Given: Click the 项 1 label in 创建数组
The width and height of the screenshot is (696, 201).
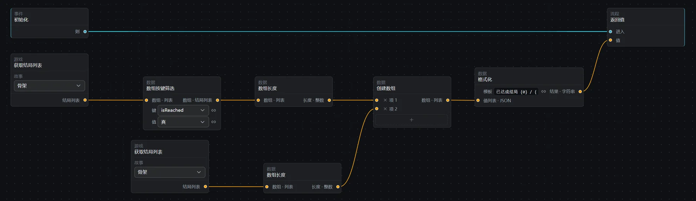Looking at the screenshot, I should [393, 100].
